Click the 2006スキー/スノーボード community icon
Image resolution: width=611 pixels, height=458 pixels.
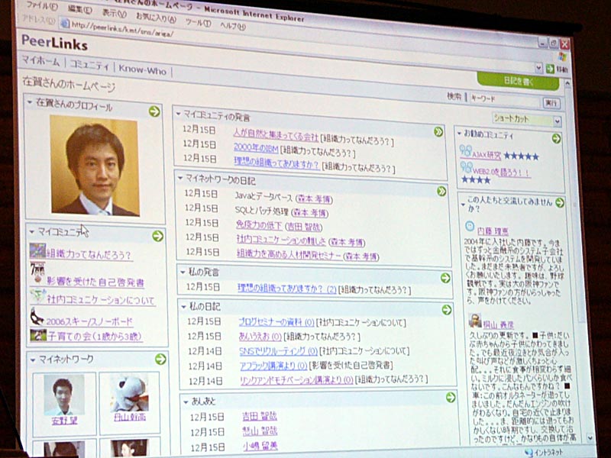tap(37, 317)
